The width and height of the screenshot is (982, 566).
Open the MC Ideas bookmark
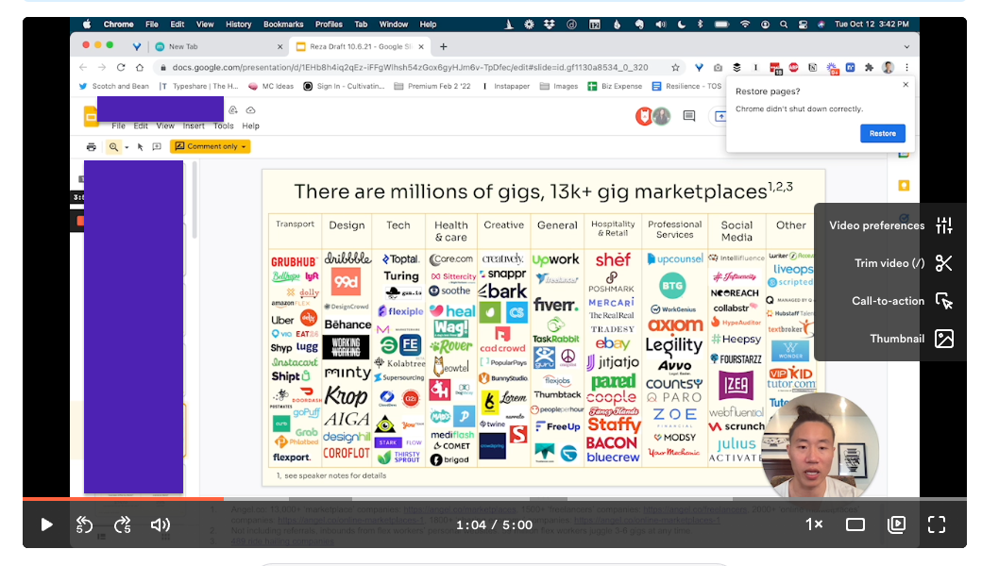(271, 86)
